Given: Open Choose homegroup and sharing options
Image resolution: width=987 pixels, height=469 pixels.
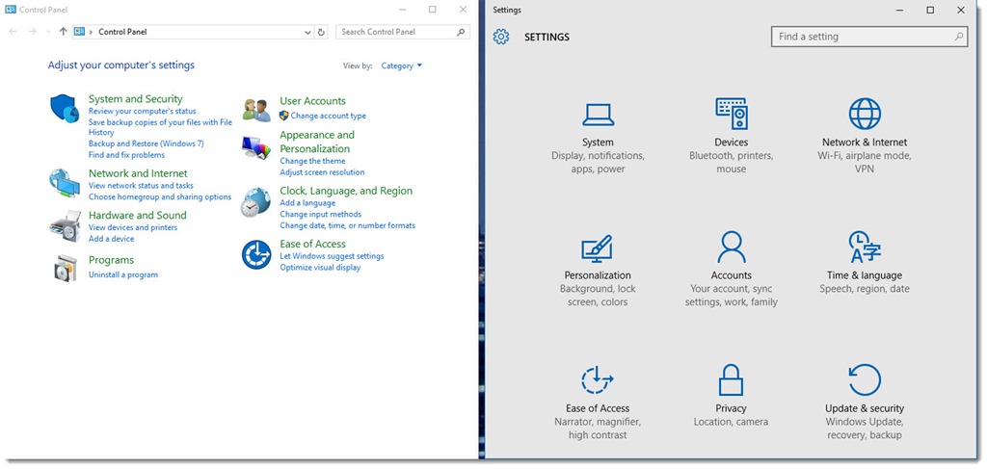Looking at the screenshot, I should coord(160,196).
